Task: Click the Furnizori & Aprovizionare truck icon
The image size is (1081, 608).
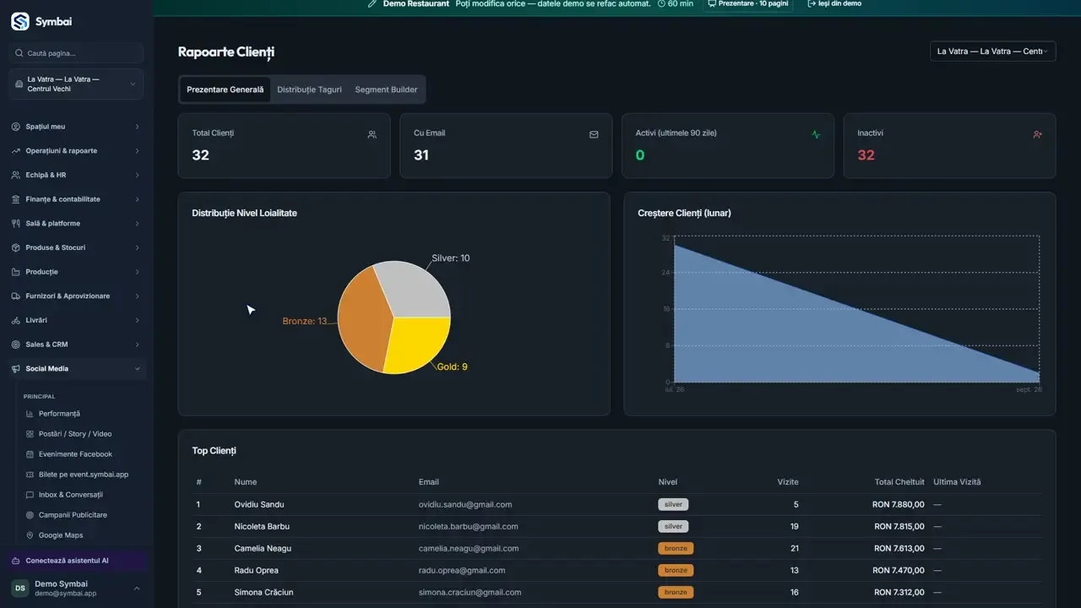Action: click(x=16, y=296)
